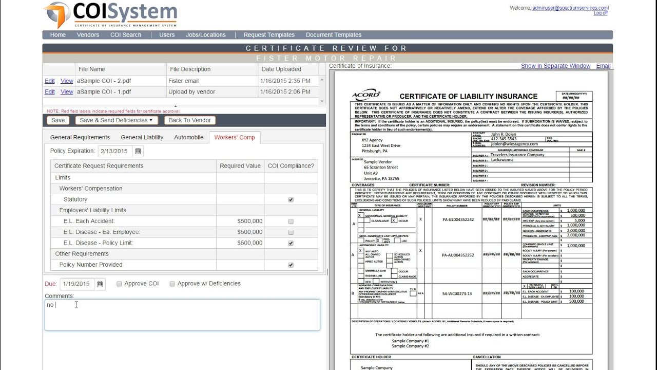
Task: Select 'Fister email' description cell
Action: click(212, 81)
